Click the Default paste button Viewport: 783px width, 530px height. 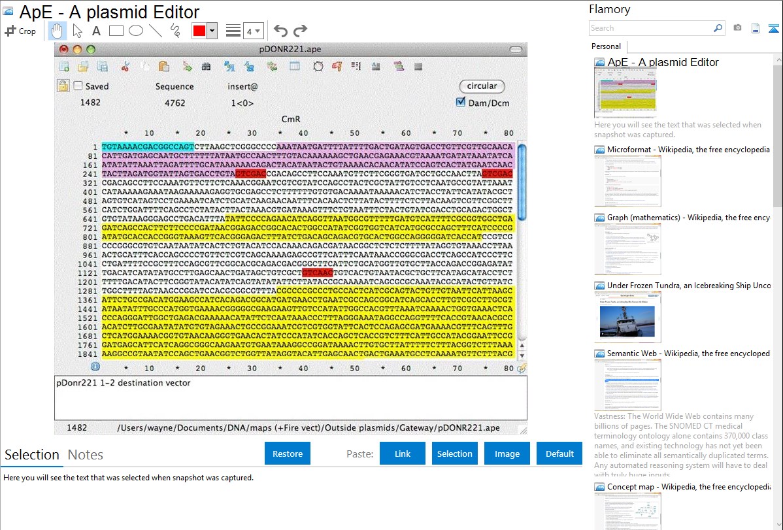click(x=559, y=454)
